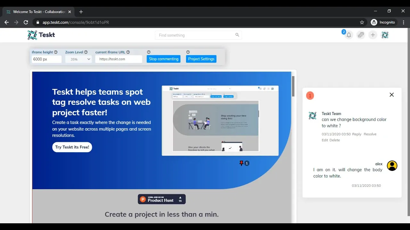Click help icon above Stop commenting
Image resolution: width=410 pixels, height=230 pixels.
click(149, 52)
